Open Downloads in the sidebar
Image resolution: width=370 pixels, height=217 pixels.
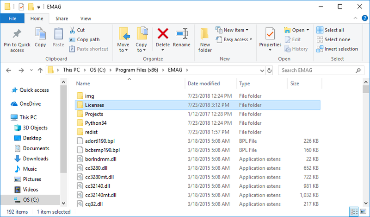pos(31,159)
